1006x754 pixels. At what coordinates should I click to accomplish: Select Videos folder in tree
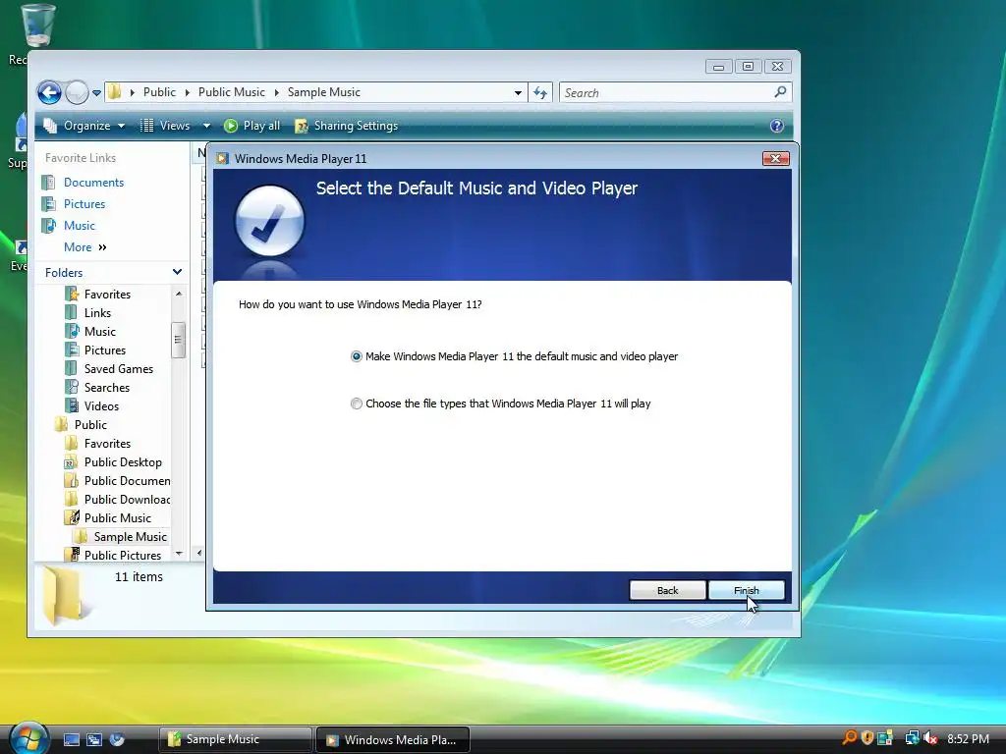(101, 405)
